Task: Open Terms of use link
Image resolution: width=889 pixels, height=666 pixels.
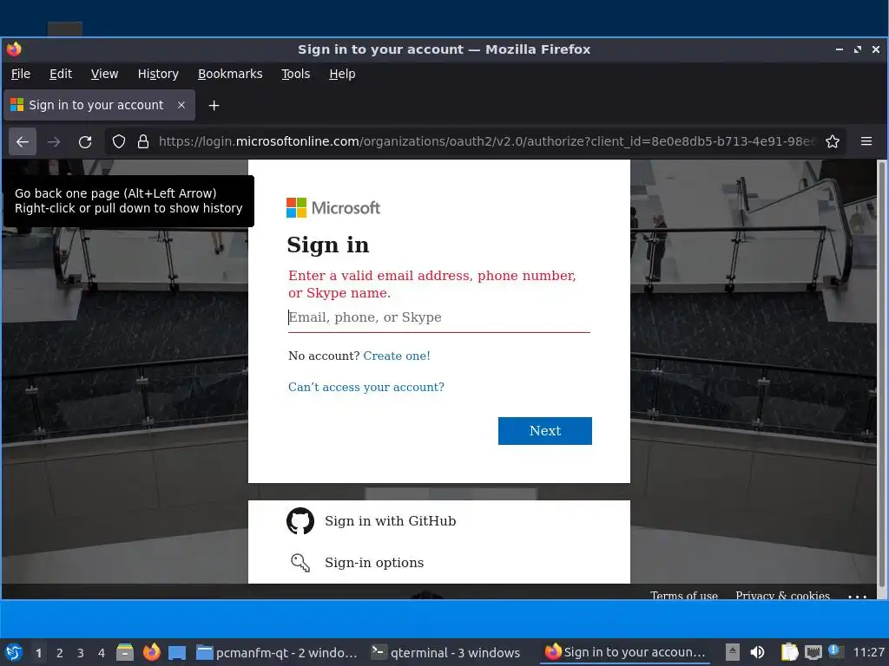Action: [x=684, y=595]
